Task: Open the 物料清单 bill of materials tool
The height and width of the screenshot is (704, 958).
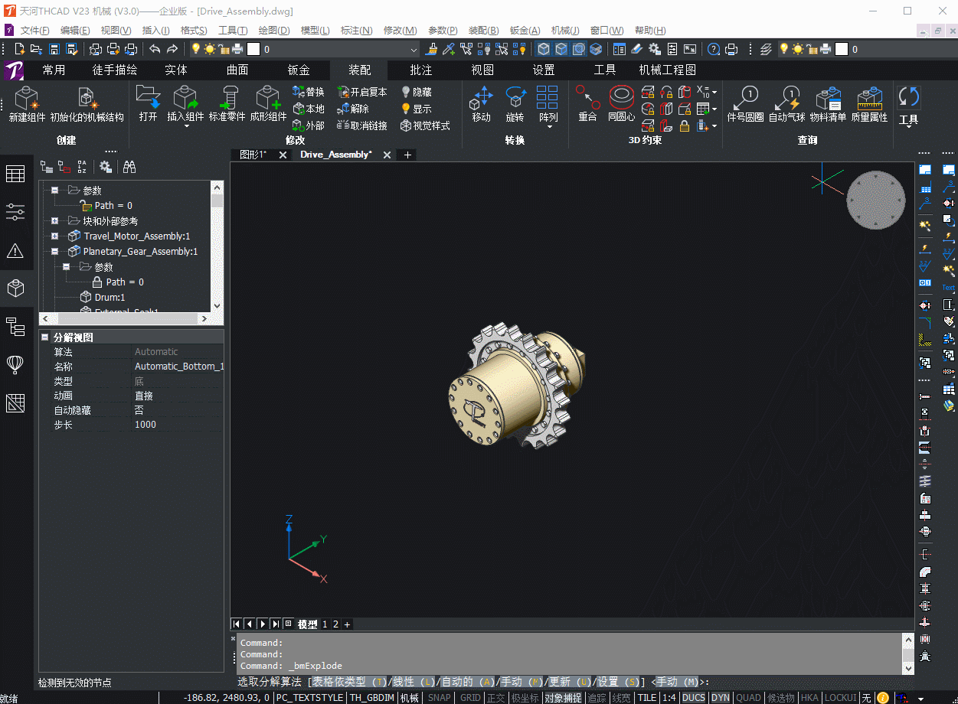Action: tap(828, 104)
